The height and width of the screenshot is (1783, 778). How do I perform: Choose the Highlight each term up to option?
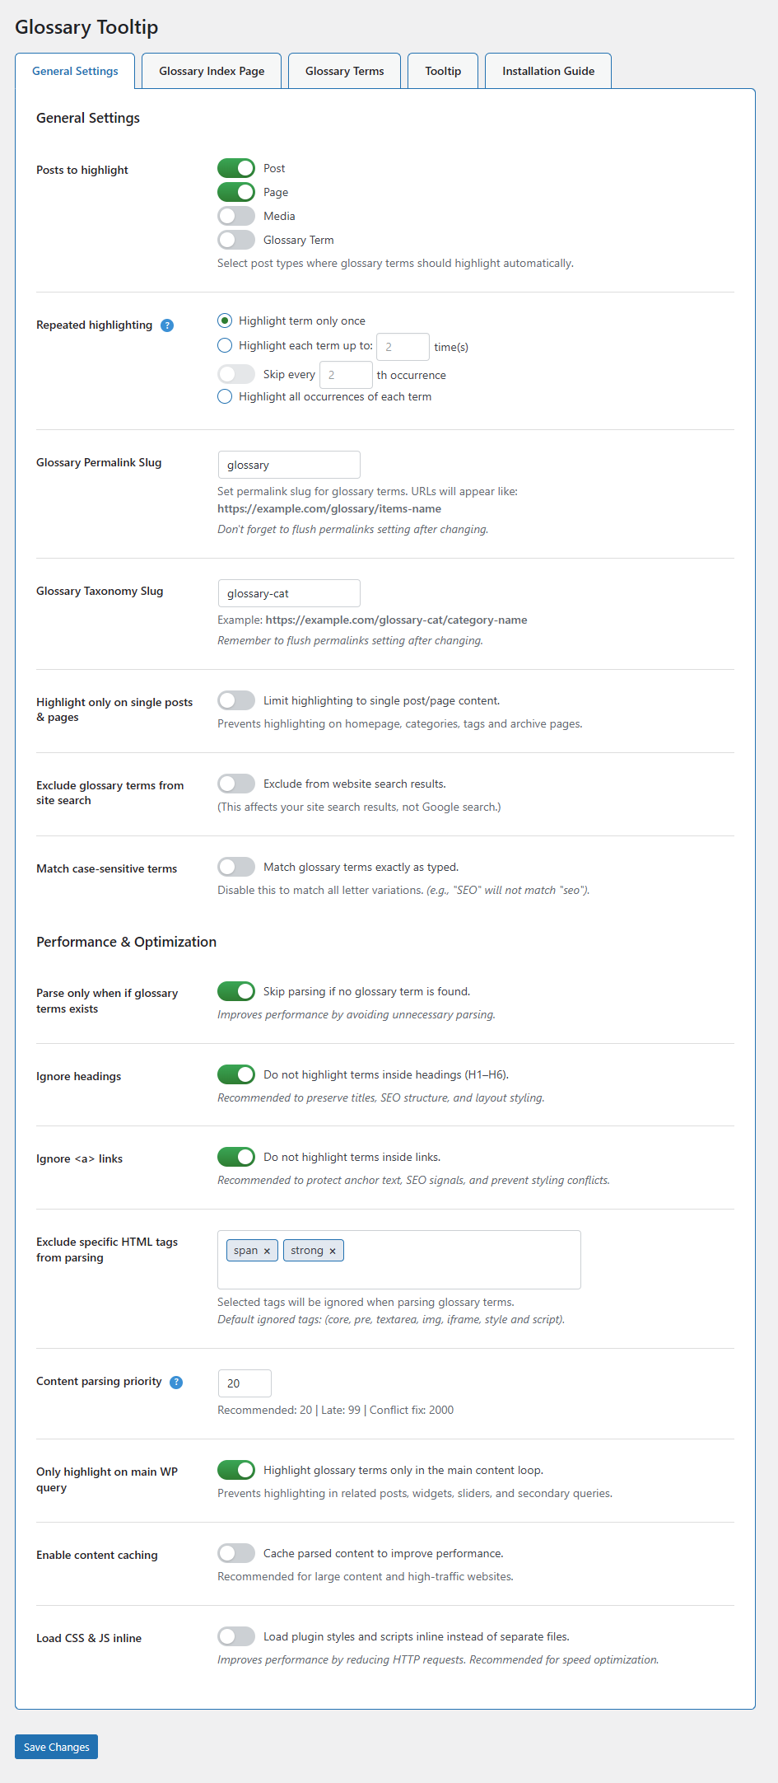225,345
